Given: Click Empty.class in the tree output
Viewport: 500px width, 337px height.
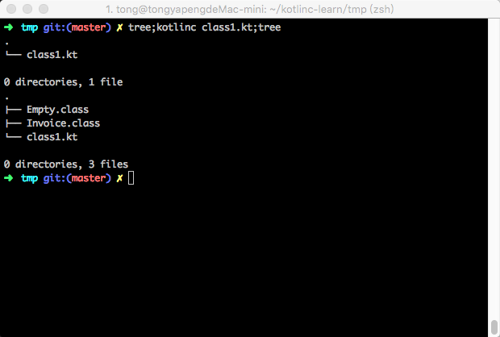Looking at the screenshot, I should pos(58,110).
